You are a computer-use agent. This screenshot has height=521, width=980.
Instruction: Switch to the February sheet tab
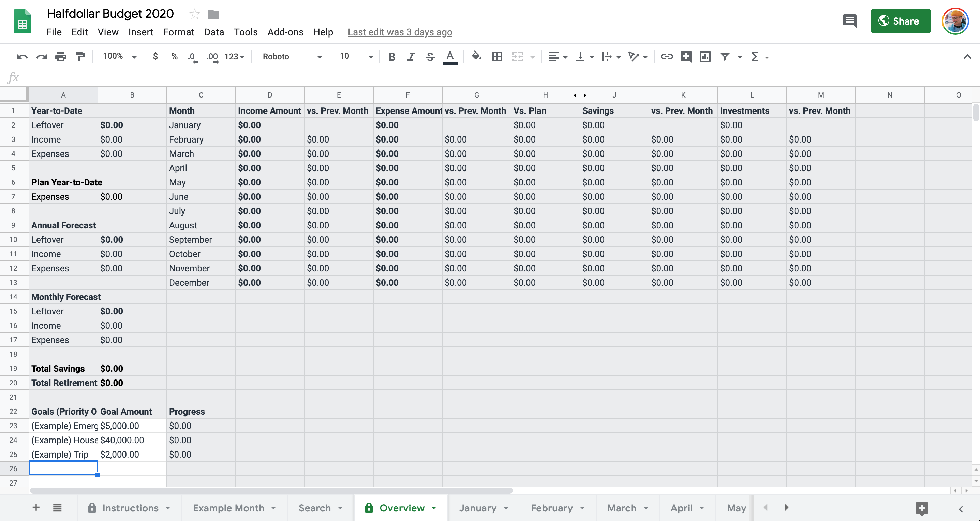click(x=551, y=508)
